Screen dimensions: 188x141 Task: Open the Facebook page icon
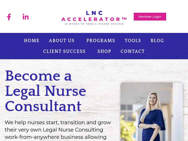coord(9,17)
